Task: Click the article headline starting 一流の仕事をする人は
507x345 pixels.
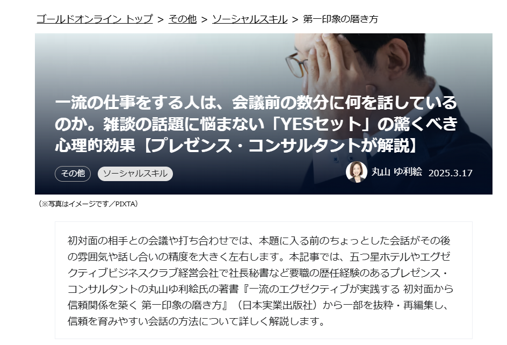Action: (x=256, y=124)
